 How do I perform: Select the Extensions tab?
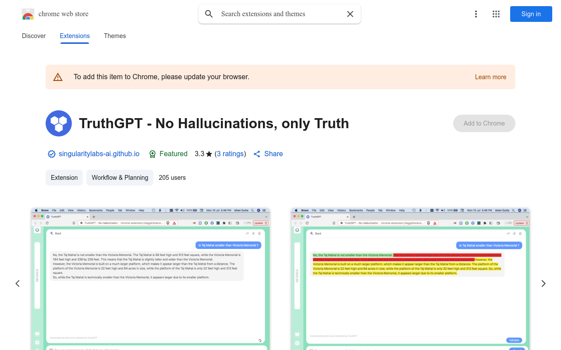coord(75,36)
